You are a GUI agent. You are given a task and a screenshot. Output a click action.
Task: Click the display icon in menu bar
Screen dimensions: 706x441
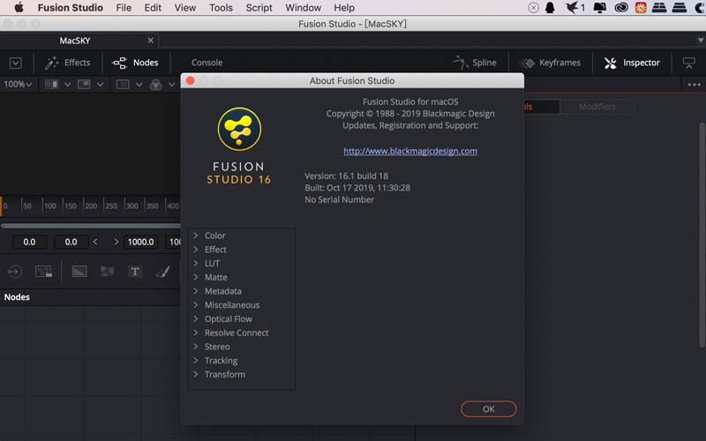(600, 8)
